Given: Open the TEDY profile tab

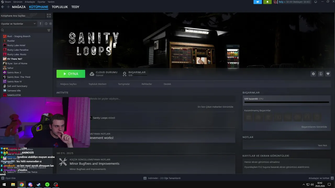Looking at the screenshot, I should pos(75,7).
